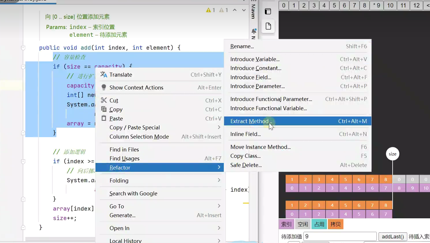Click the gray weak-warning count indicator

click(x=223, y=10)
